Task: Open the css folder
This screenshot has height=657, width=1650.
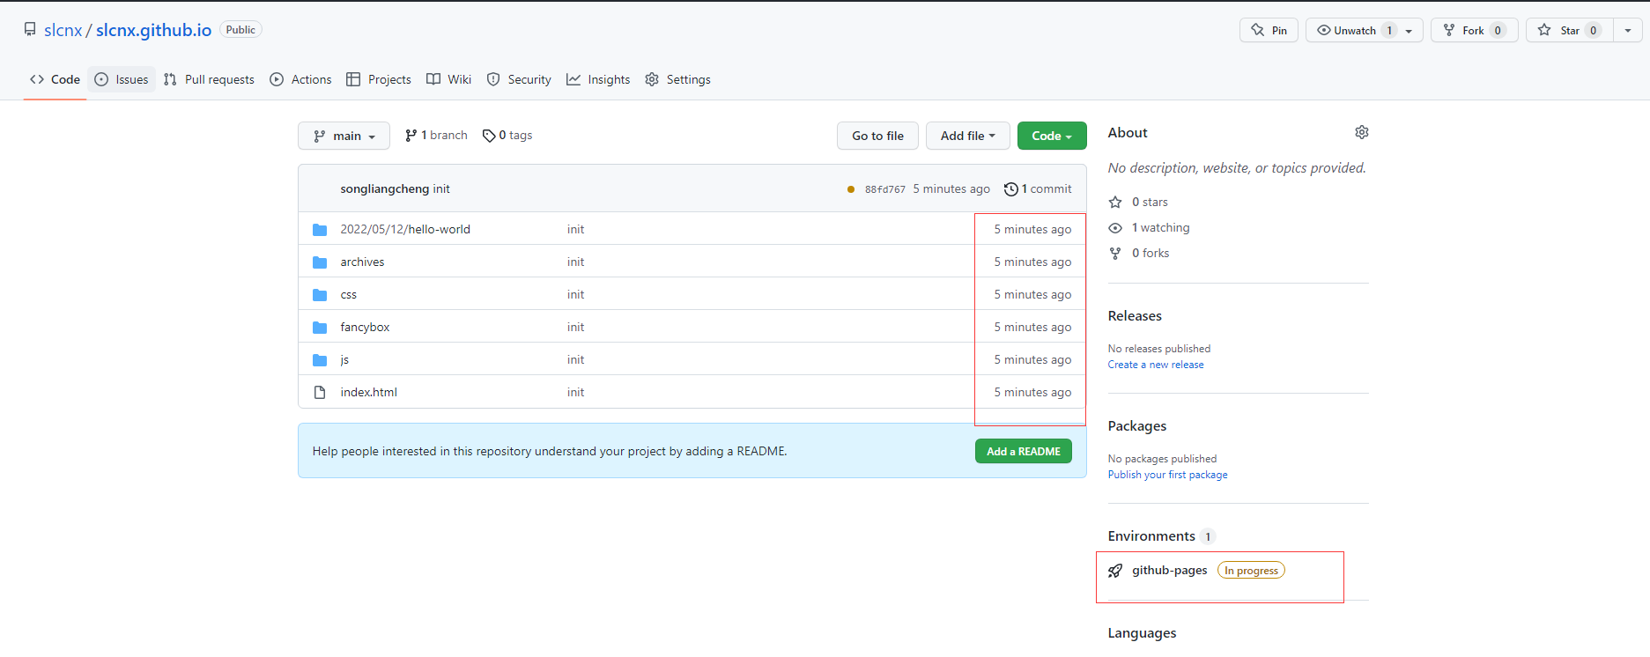Action: pos(349,294)
